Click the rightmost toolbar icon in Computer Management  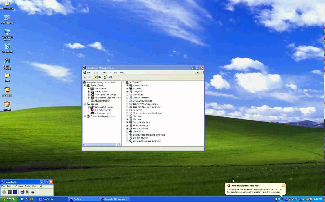pyautogui.click(x=110, y=77)
